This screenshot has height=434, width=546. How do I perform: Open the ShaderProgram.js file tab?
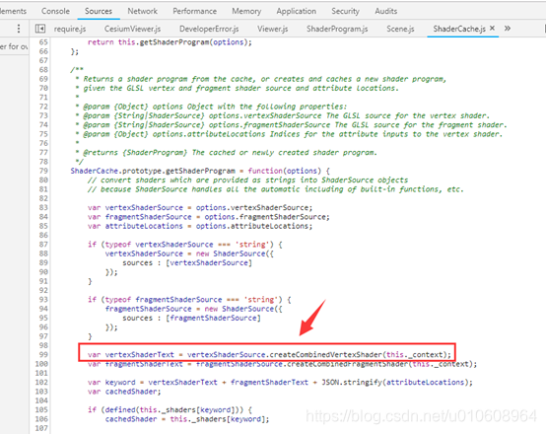click(337, 29)
